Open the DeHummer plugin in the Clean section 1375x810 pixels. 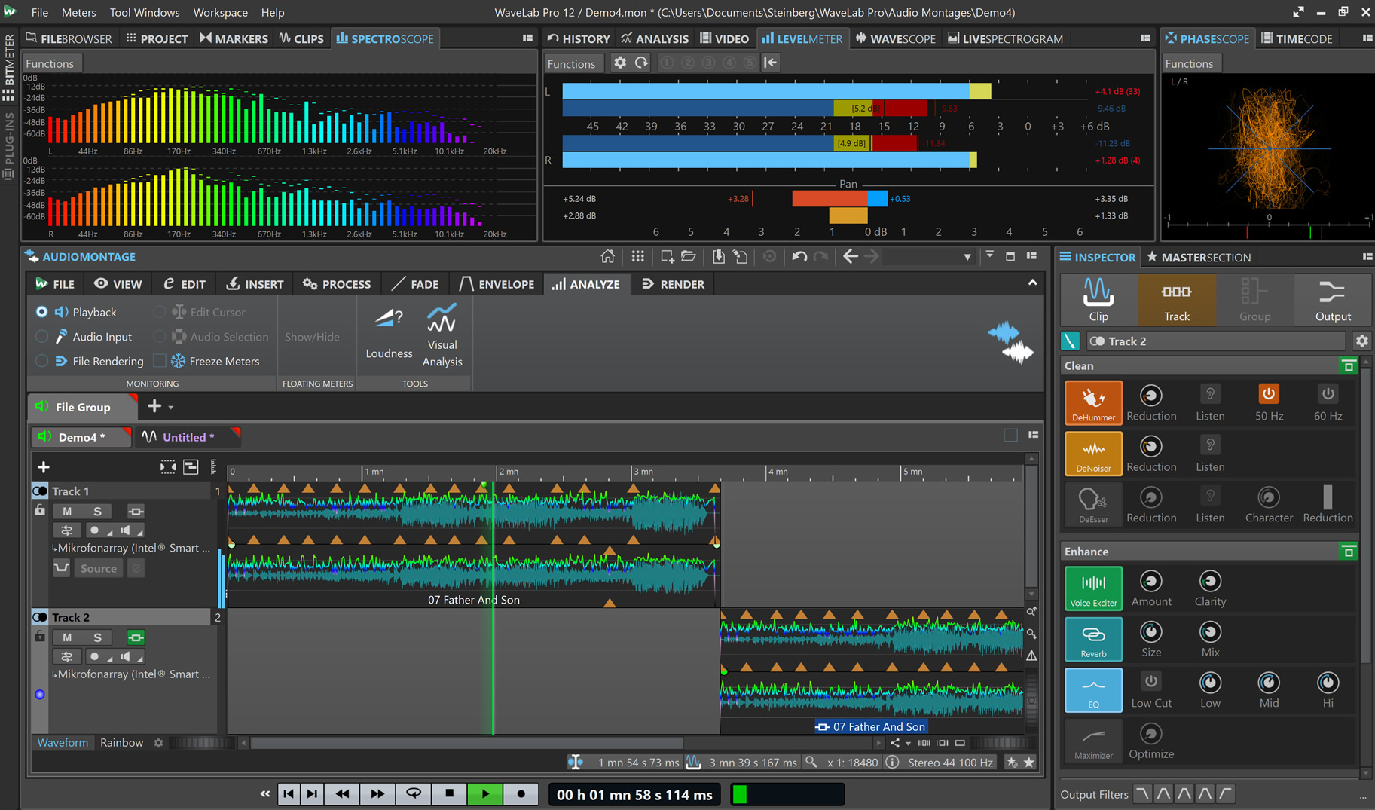pyautogui.click(x=1092, y=402)
